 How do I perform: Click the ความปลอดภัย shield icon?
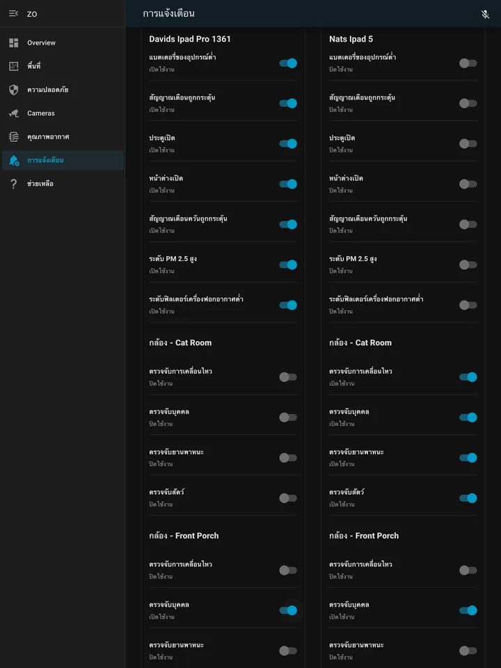[14, 90]
